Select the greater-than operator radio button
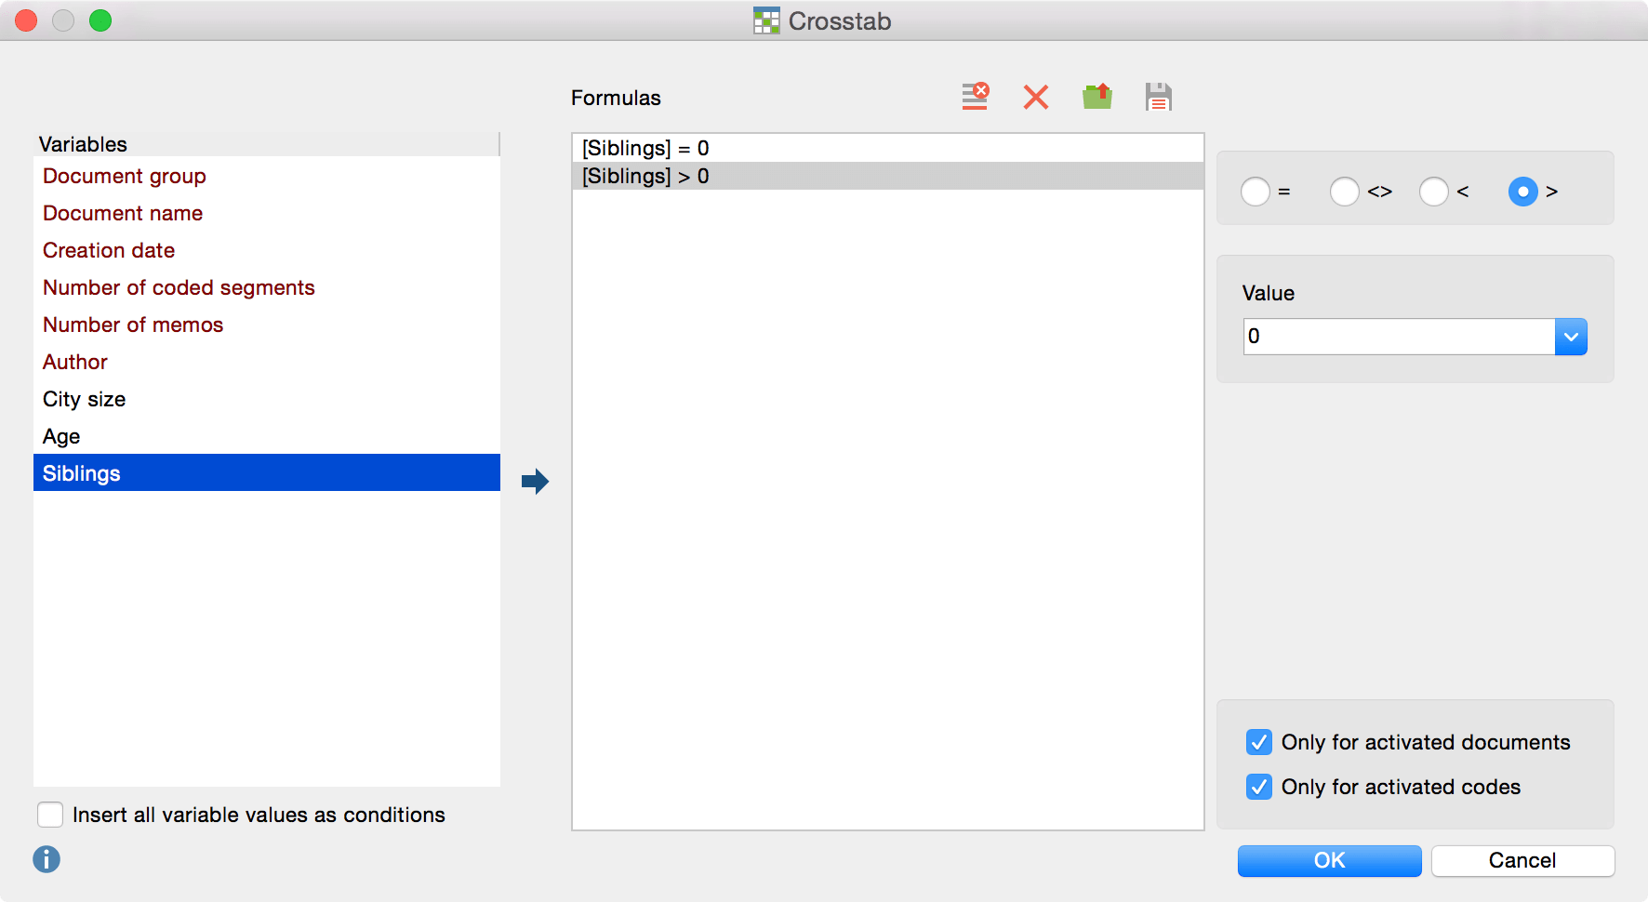 tap(1523, 192)
